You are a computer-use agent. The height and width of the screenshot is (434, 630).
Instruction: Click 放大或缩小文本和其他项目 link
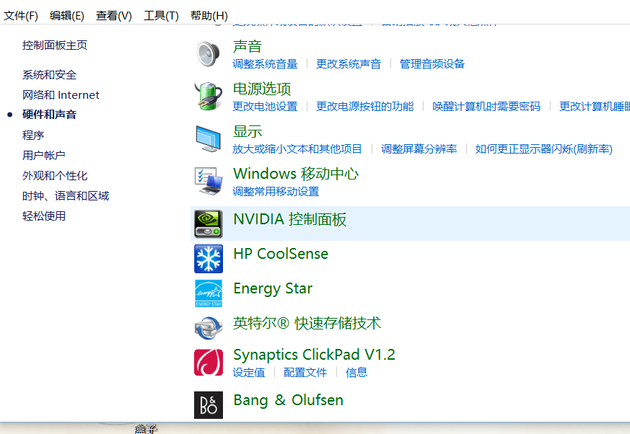(297, 149)
